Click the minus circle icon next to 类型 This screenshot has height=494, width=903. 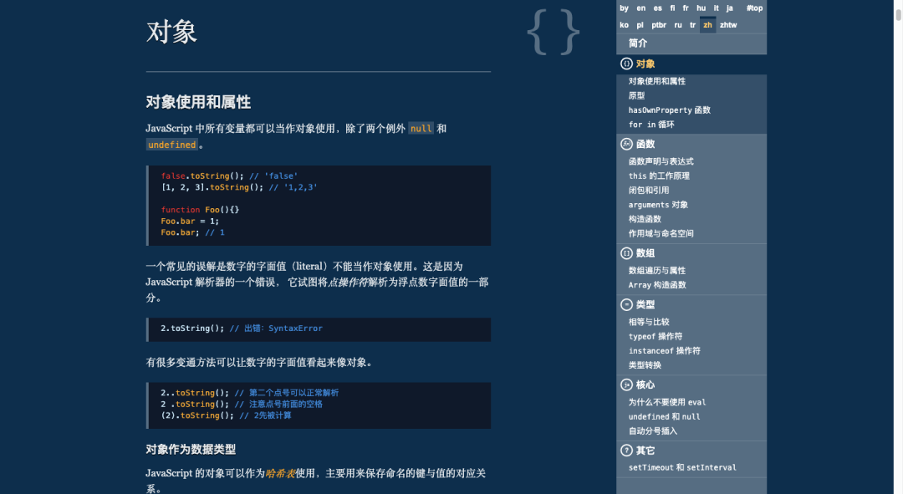coord(627,304)
